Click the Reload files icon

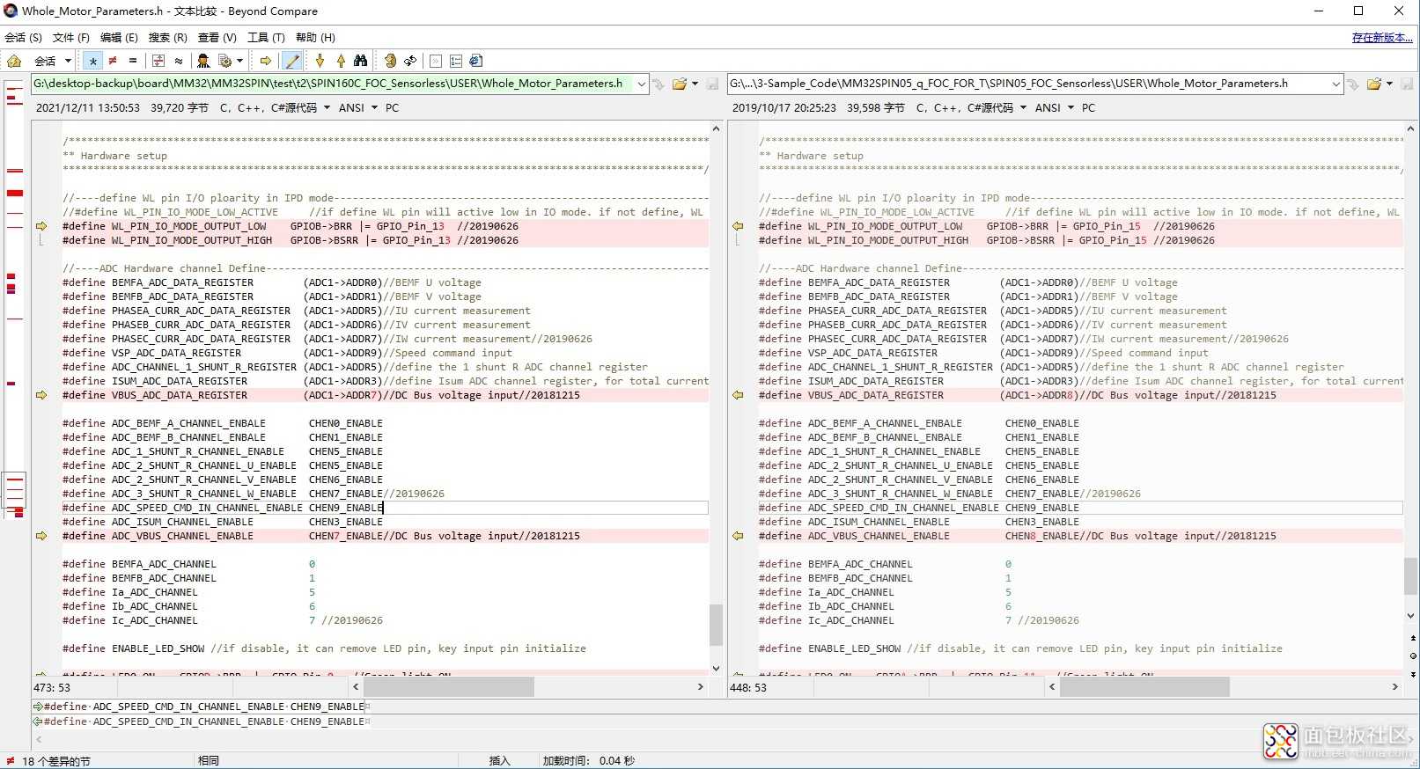pyautogui.click(x=411, y=61)
